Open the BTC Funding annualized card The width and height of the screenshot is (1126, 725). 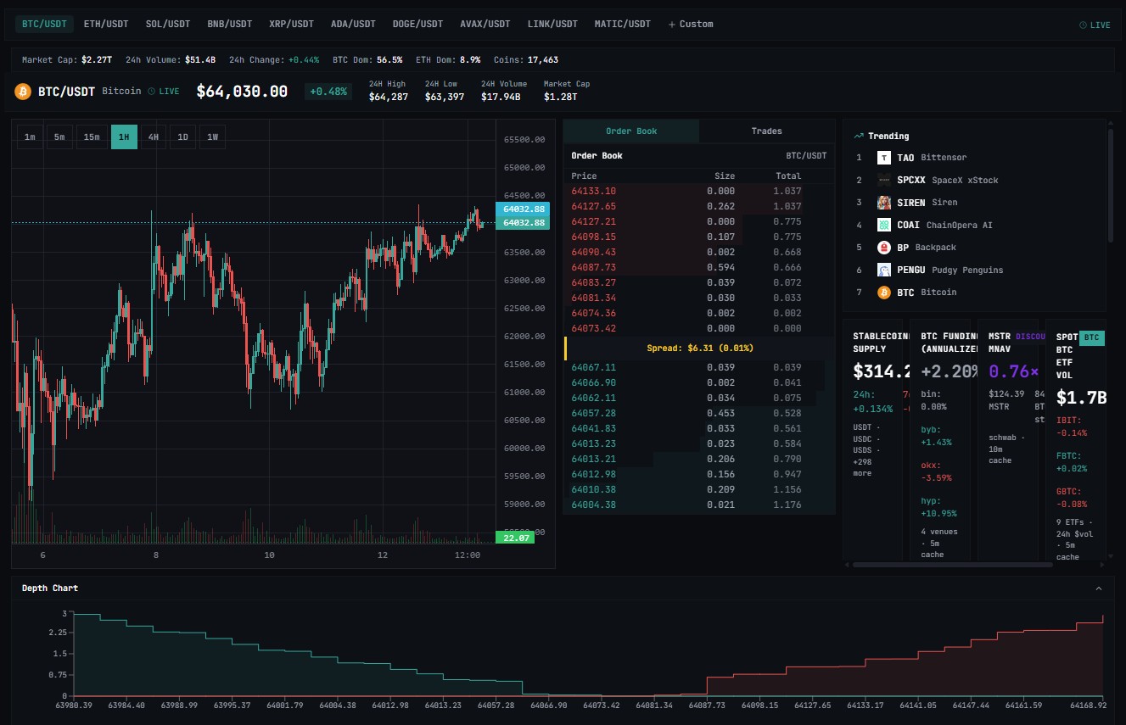(x=940, y=439)
